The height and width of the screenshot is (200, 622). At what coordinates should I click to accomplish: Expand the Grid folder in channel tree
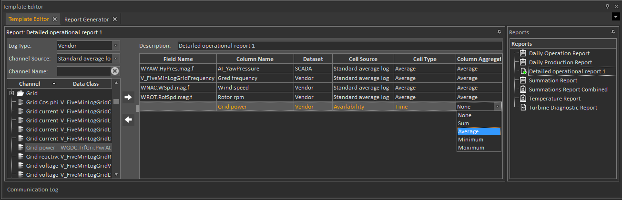point(11,93)
